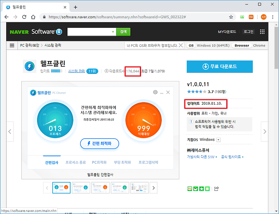Screen dimensions: 279x214
Task: Open MY다운로드 page
Action: 227,32
